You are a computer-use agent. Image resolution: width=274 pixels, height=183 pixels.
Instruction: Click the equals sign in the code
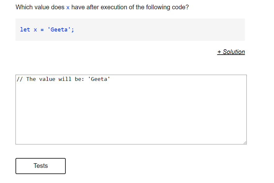point(42,29)
